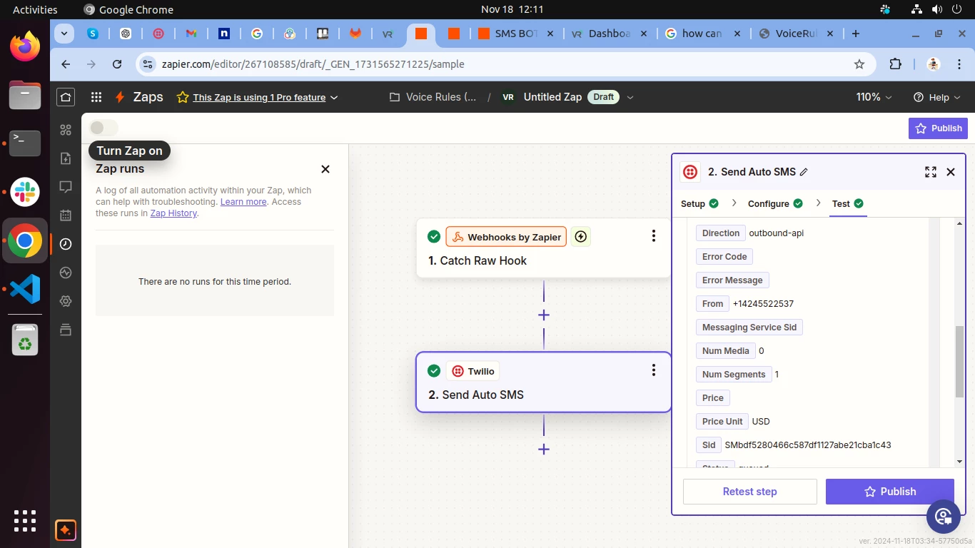Open Slack from the Ubuntu dock
The image size is (975, 548).
pyautogui.click(x=25, y=192)
